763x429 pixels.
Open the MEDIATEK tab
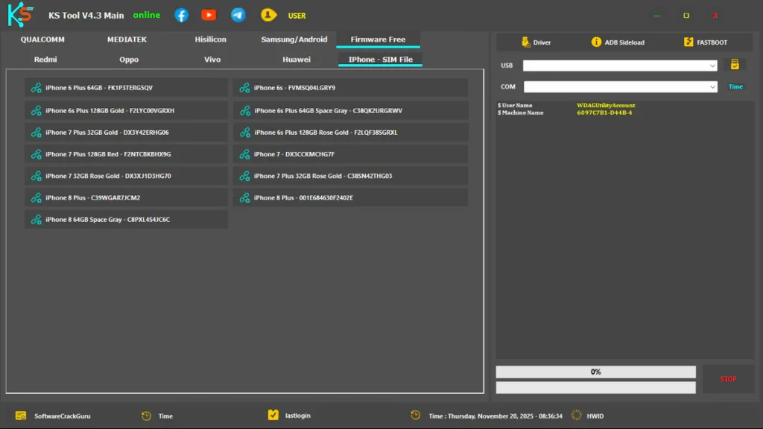tap(127, 39)
